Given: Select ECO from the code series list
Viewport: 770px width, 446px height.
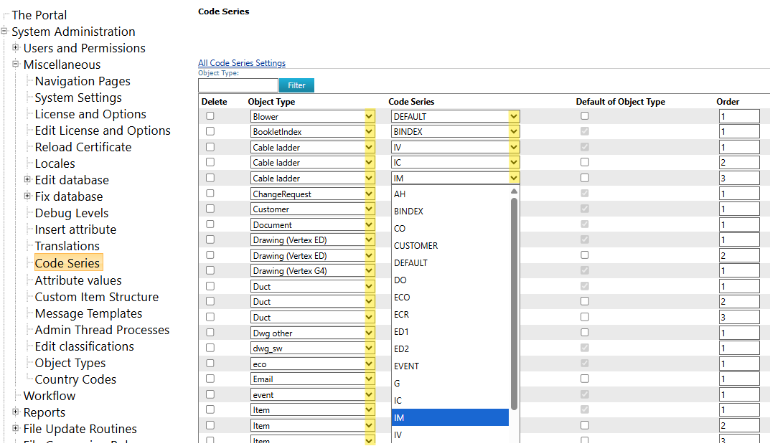Looking at the screenshot, I should click(x=403, y=297).
